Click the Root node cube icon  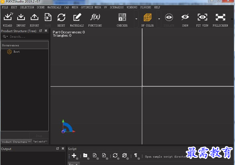pyautogui.click(x=9, y=52)
